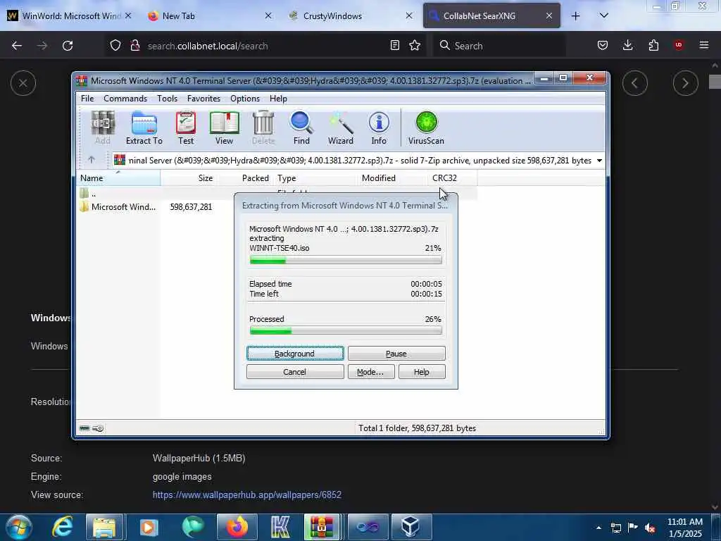Go up one folder level arrow
Image resolution: width=721 pixels, height=541 pixels.
point(92,160)
